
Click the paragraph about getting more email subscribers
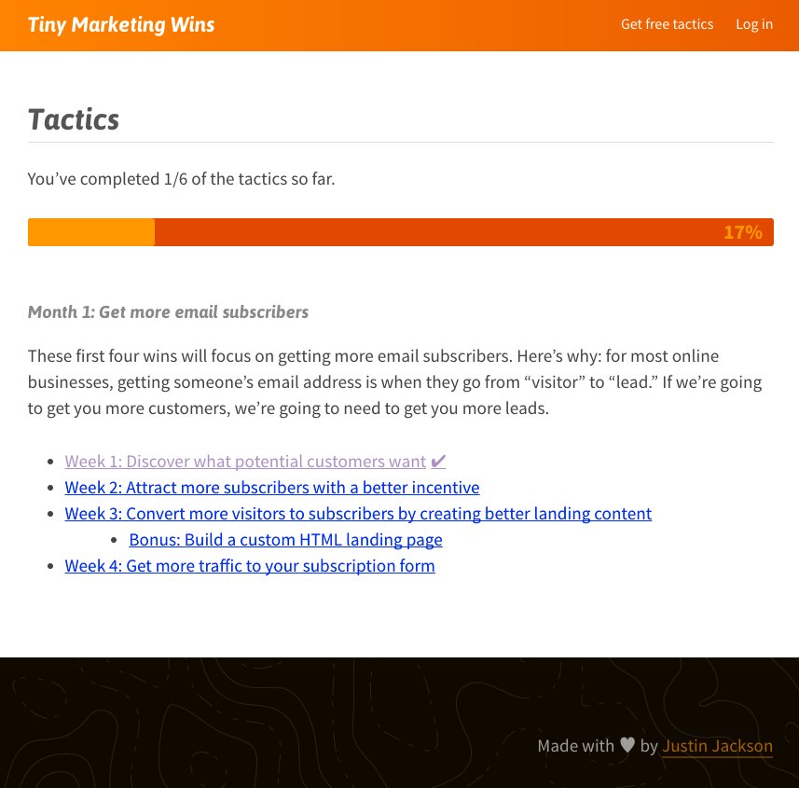[394, 382]
